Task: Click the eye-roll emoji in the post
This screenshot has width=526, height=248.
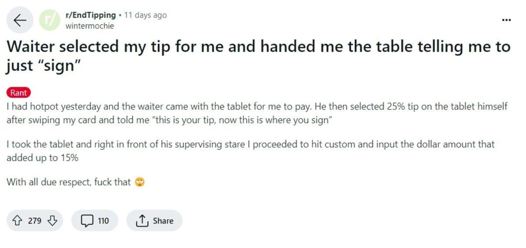Action: pyautogui.click(x=140, y=182)
